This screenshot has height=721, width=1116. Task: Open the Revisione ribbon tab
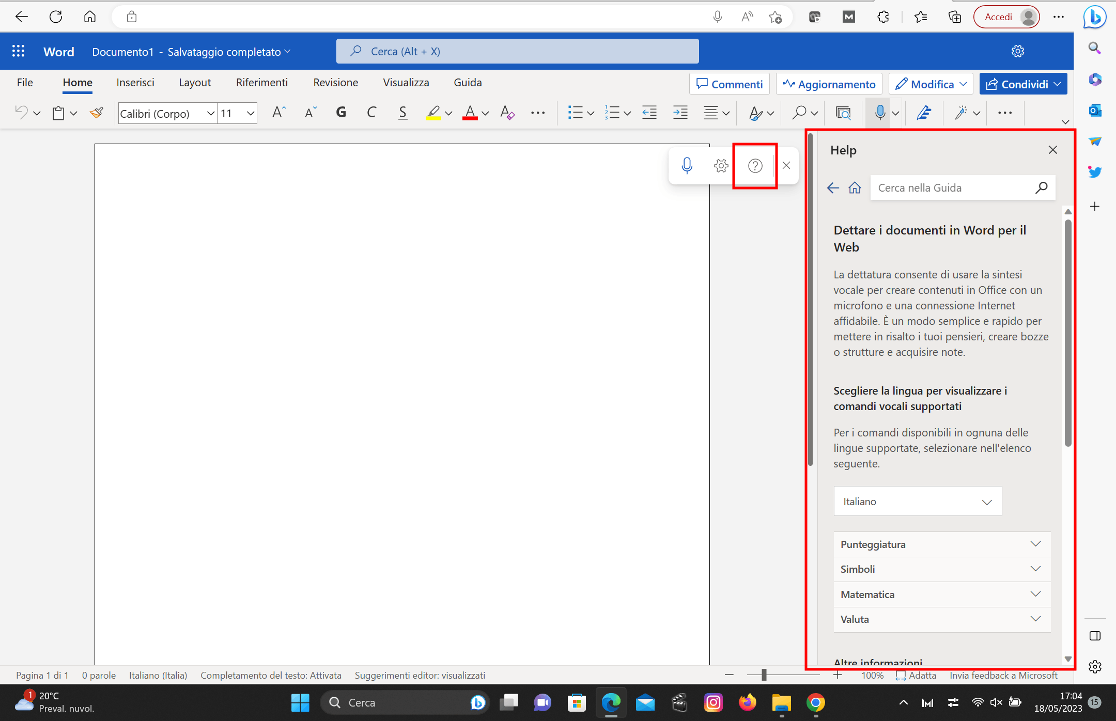point(335,83)
